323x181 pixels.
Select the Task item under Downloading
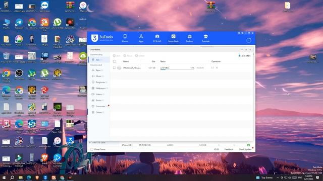(x=99, y=60)
